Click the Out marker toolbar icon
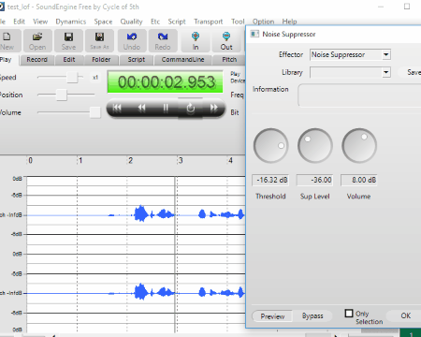This screenshot has height=337, width=421. click(x=226, y=40)
